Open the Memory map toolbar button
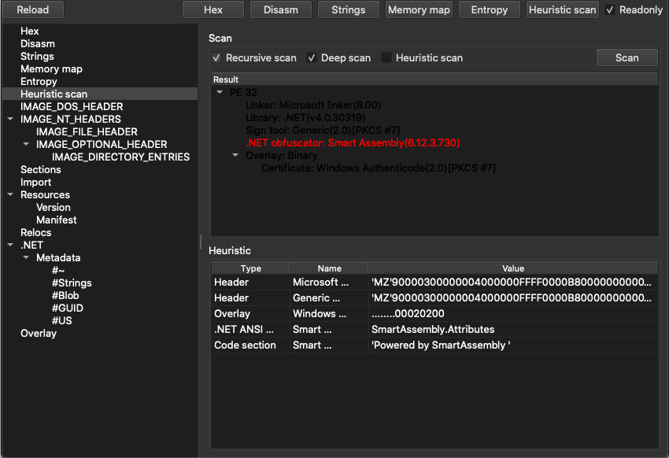This screenshot has width=669, height=458. (419, 9)
